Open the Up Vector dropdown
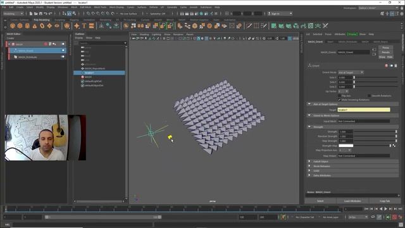Viewport: 405px width, 228px height. pyautogui.click(x=343, y=91)
